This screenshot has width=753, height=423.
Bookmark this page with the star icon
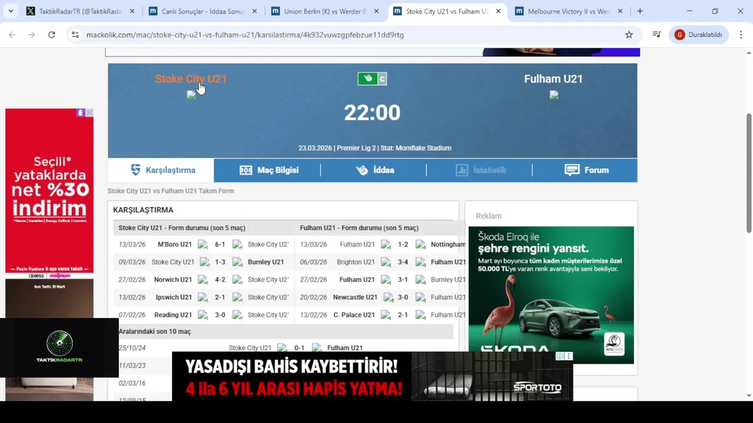[x=629, y=35]
